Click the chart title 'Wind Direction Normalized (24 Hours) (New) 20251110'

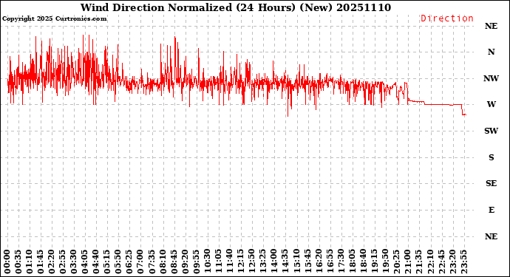click(x=236, y=7)
